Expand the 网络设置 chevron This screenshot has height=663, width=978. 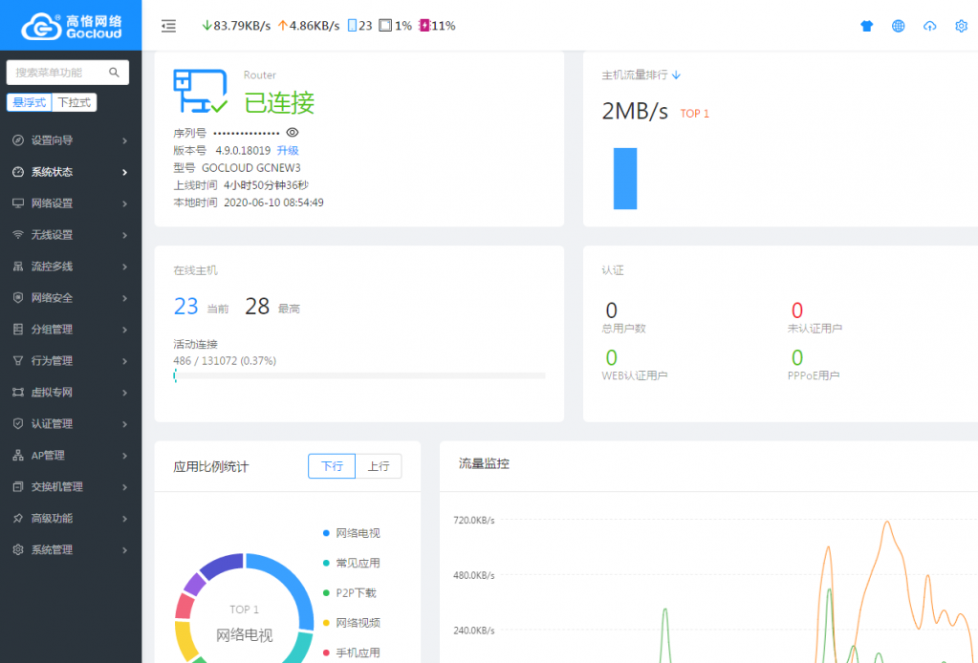tap(124, 203)
